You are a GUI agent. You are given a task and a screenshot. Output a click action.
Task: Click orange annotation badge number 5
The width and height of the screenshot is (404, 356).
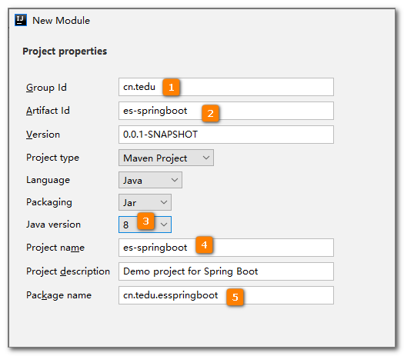(235, 297)
